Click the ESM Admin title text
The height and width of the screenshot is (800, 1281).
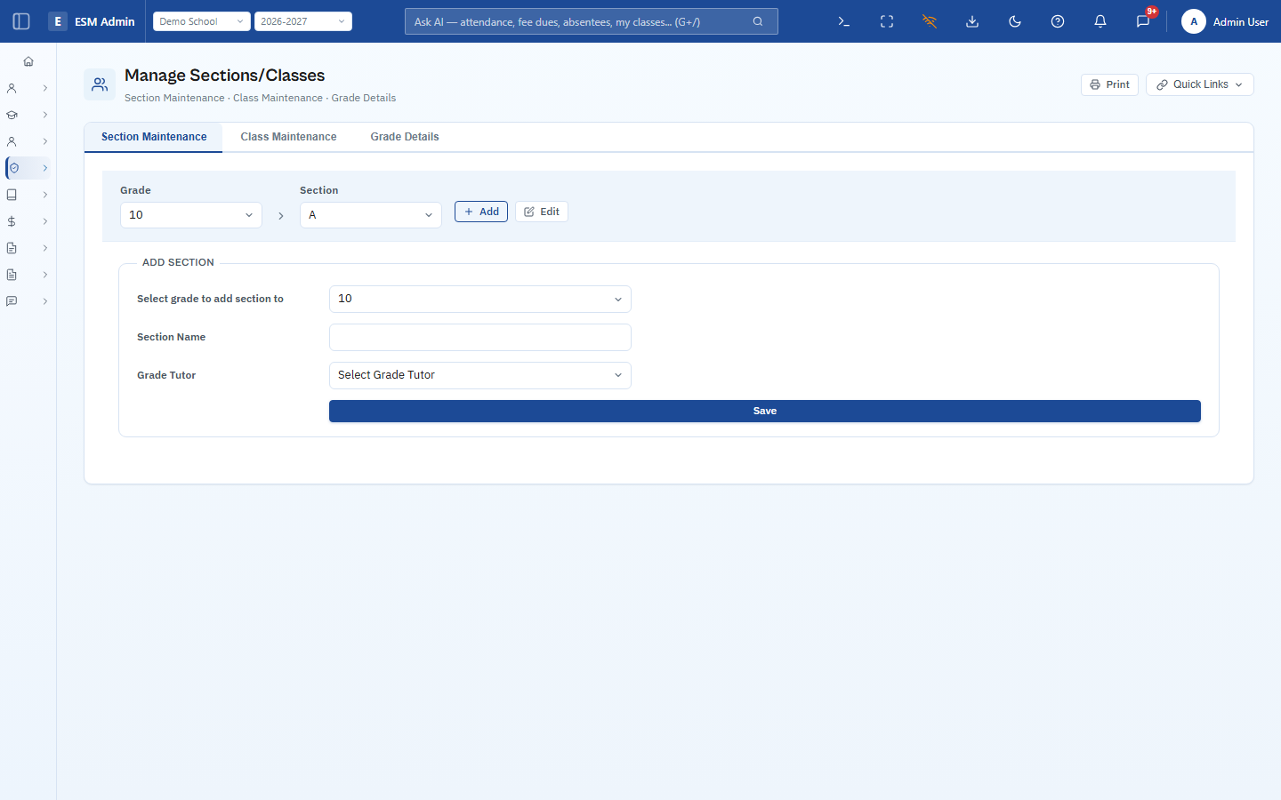105,21
